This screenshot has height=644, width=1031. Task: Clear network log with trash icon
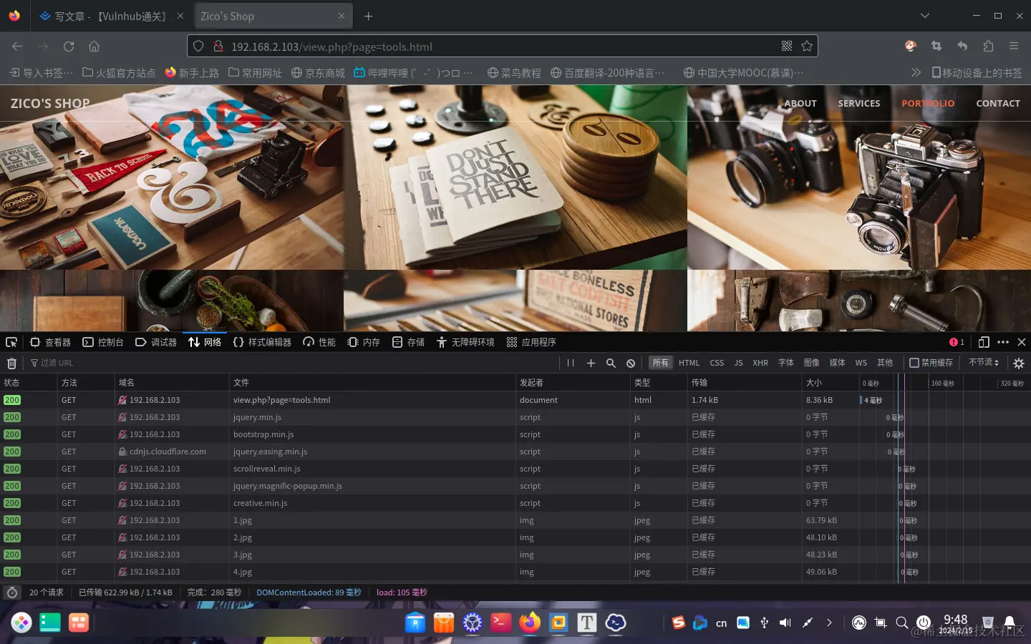pos(11,364)
